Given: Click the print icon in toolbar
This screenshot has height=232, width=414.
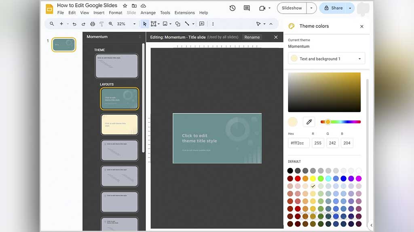Looking at the screenshot, I should coord(93,24).
